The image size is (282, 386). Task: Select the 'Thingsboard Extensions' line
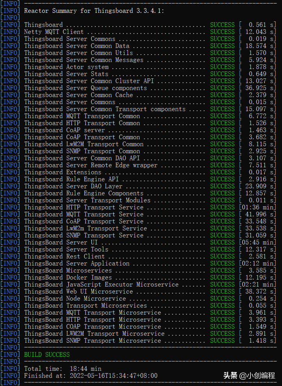(x=138, y=172)
